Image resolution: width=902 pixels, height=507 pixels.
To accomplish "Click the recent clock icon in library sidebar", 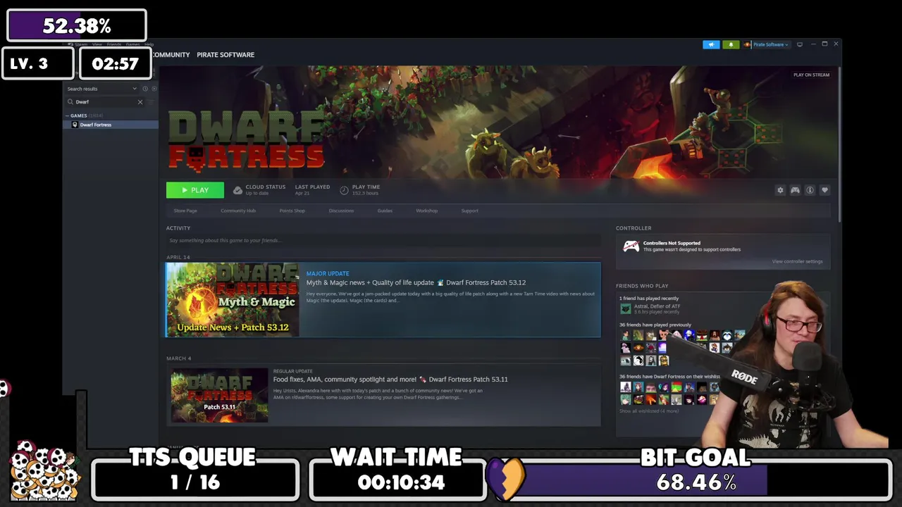I will 145,89.
